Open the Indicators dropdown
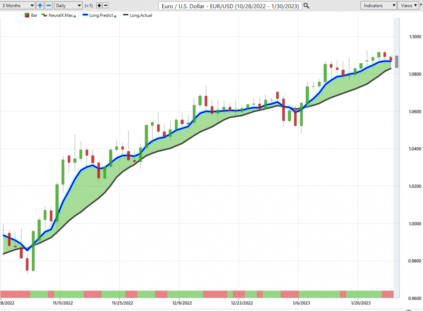This screenshot has height=311, width=423. coord(378,5)
